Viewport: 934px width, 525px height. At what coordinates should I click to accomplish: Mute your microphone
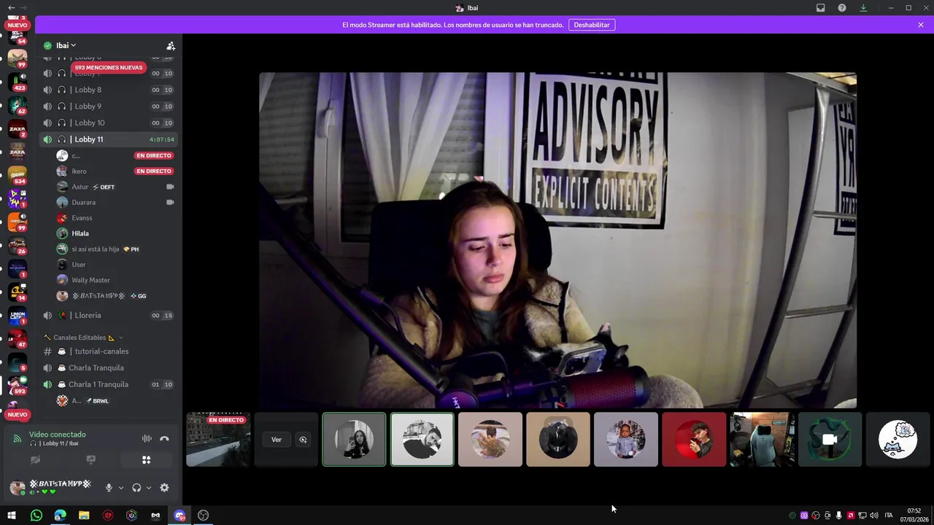109,488
